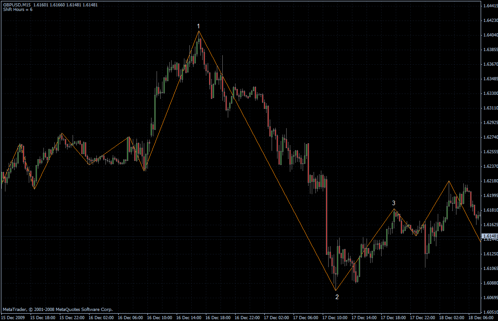Click the '16 Dec 18:00' time axis label
Screen dimensions: 498x321
[218, 317]
